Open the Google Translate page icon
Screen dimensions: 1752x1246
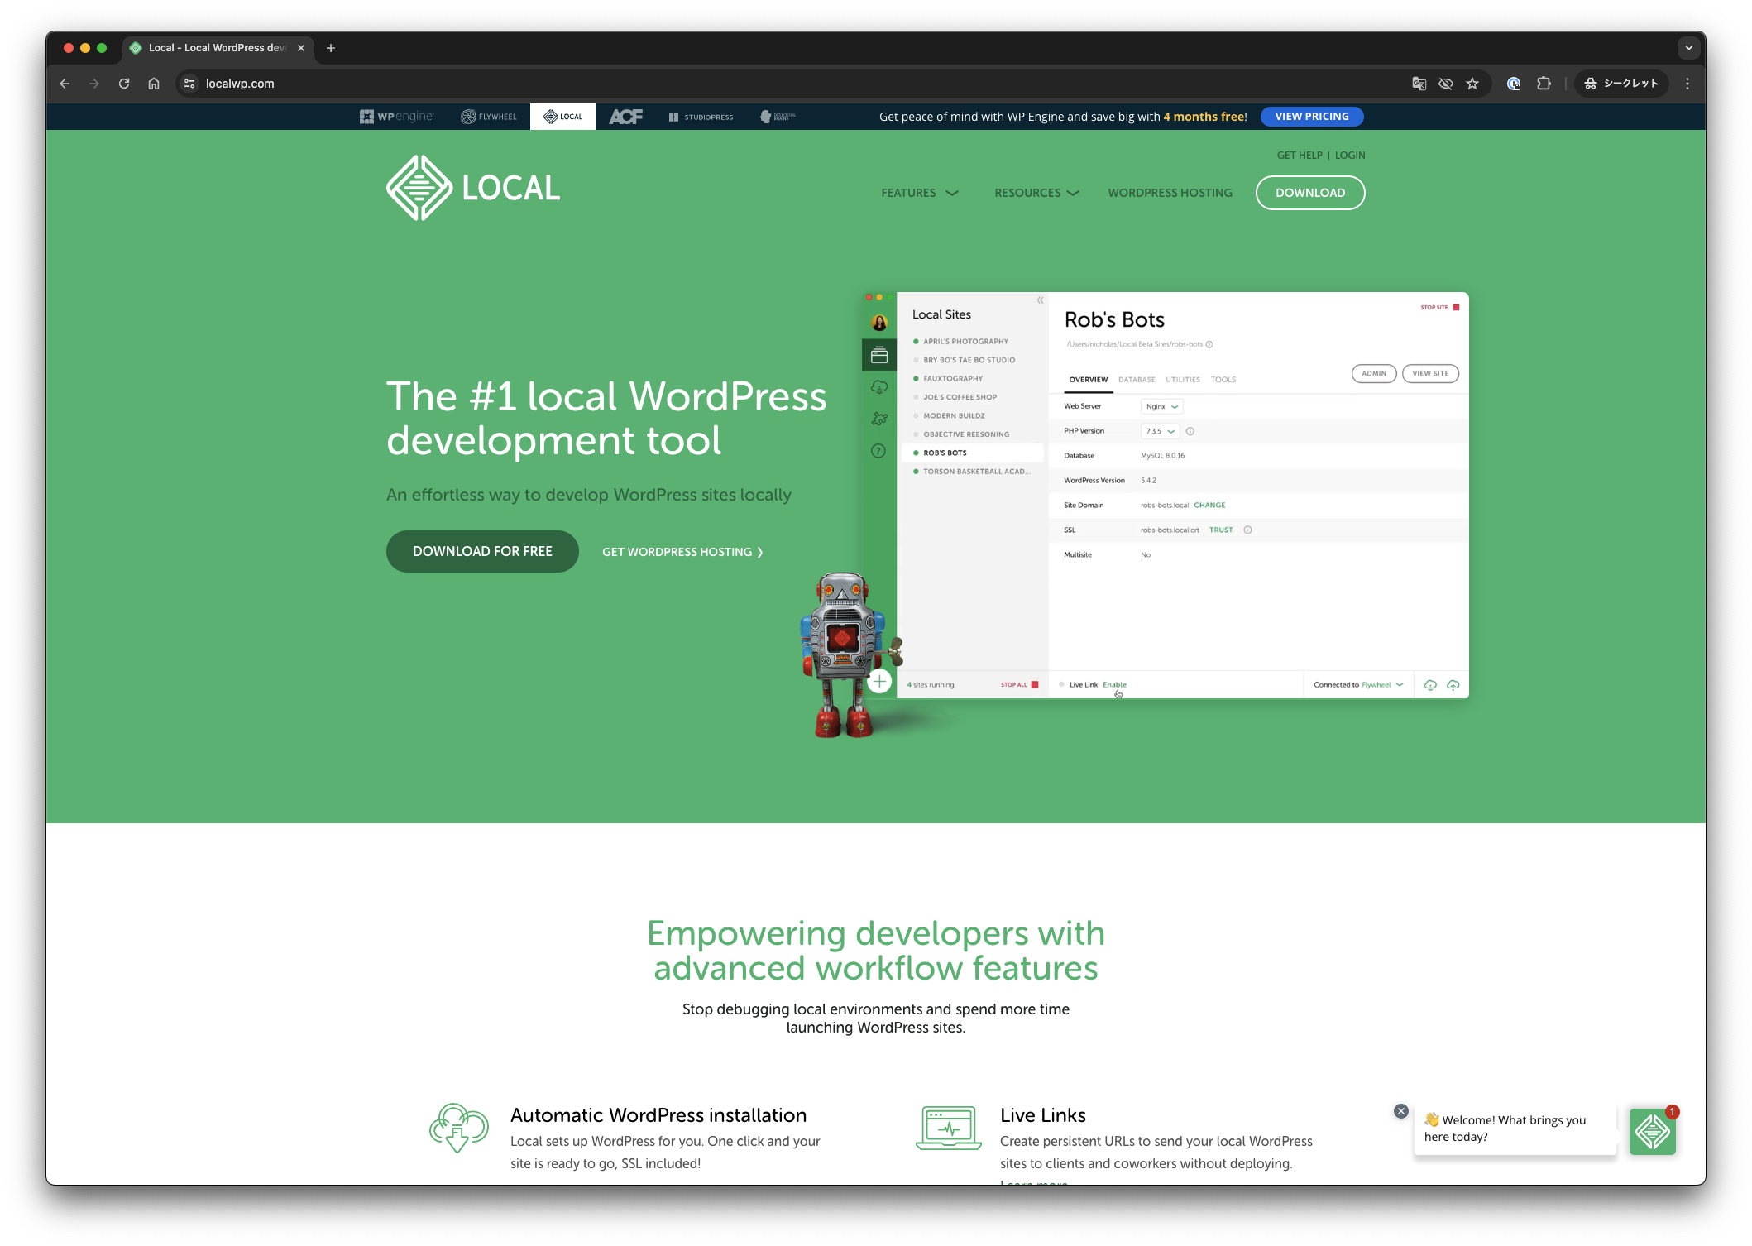click(1419, 84)
